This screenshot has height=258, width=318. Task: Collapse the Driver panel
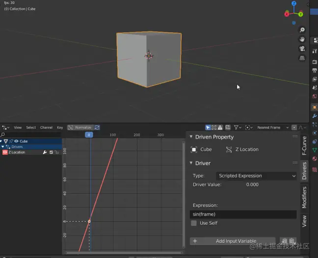pos(191,163)
